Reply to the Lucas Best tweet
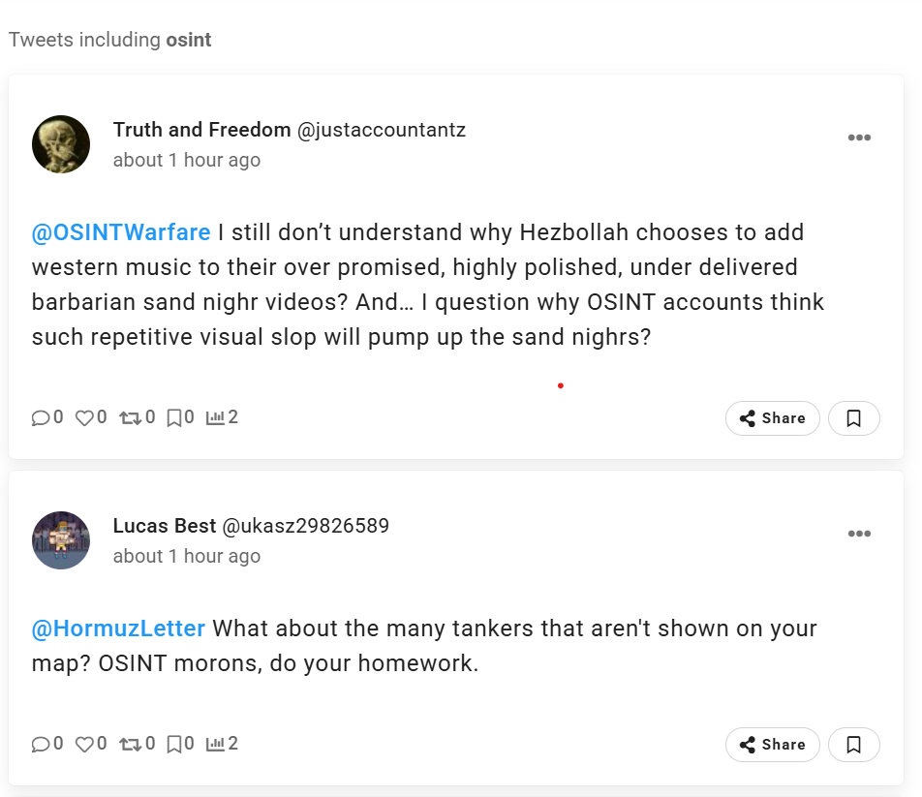This screenshot has width=922, height=797. [x=41, y=745]
